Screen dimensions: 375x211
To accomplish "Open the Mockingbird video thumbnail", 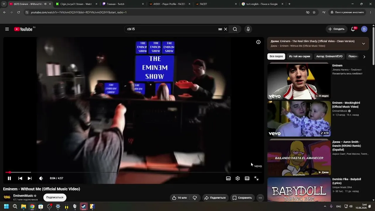I will click(x=299, y=119).
